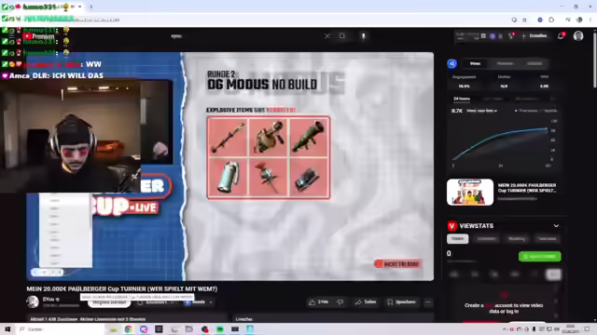This screenshot has height=335, width=597.
Task: Open the more actions ellipsis menu
Action: click(x=428, y=301)
